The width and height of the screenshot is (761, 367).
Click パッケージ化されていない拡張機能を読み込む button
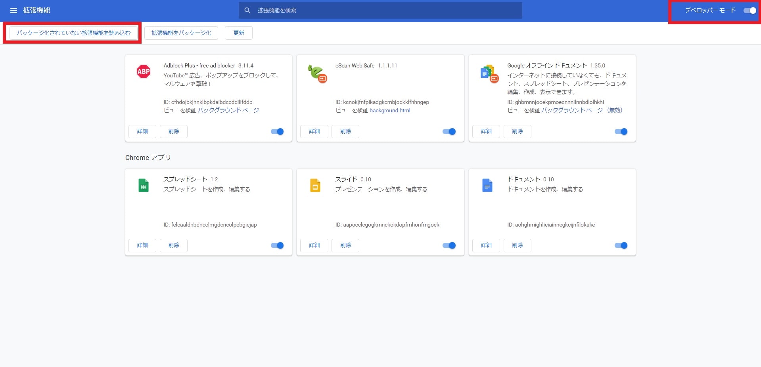click(74, 33)
